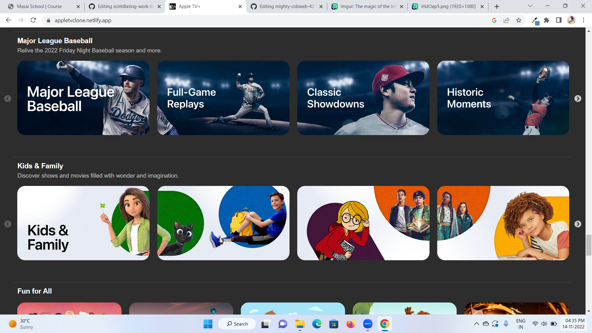Switch to Imgur browser tab
Screen dimensions: 592x333
click(x=367, y=6)
